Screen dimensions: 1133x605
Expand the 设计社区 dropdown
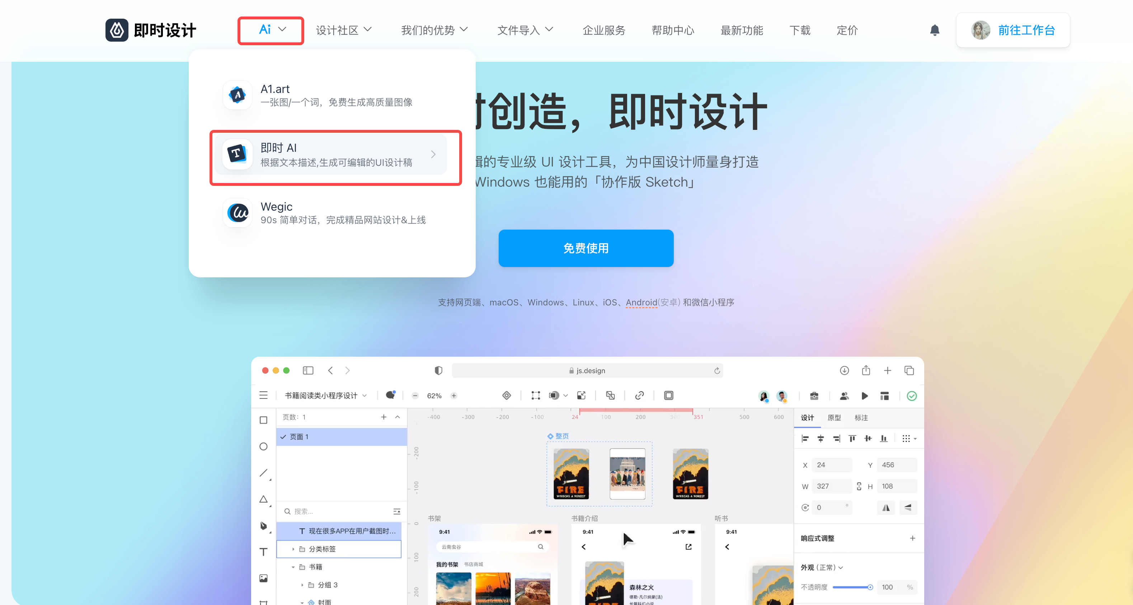pyautogui.click(x=343, y=30)
